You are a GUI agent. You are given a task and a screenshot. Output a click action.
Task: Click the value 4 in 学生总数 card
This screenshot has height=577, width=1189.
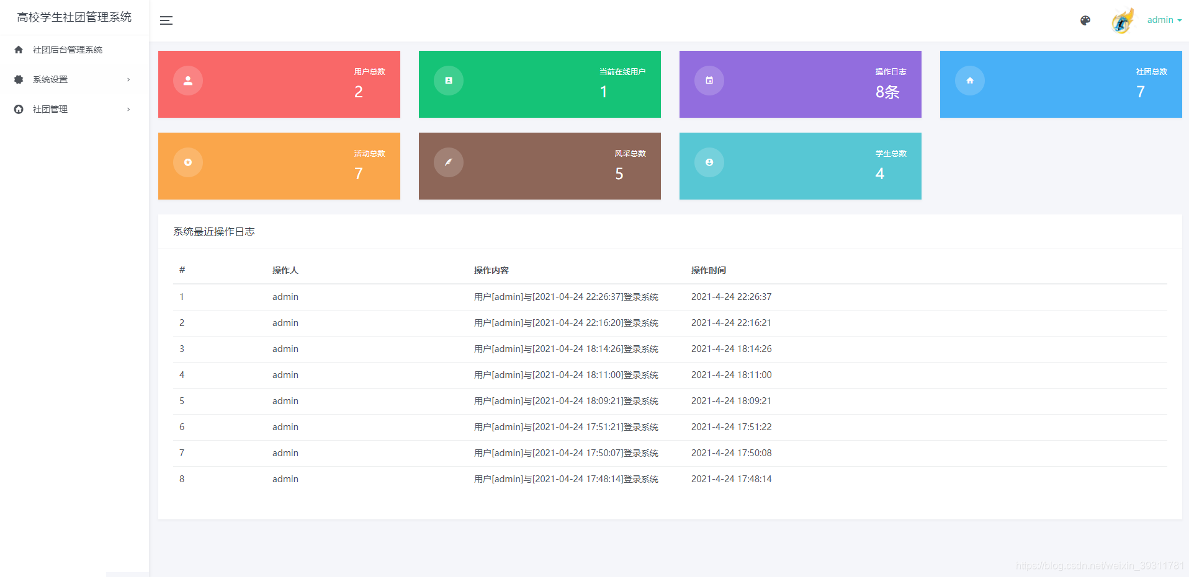coord(880,174)
